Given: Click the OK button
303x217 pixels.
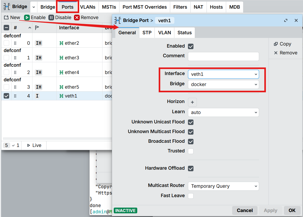Looking at the screenshot, I should (292, 210).
